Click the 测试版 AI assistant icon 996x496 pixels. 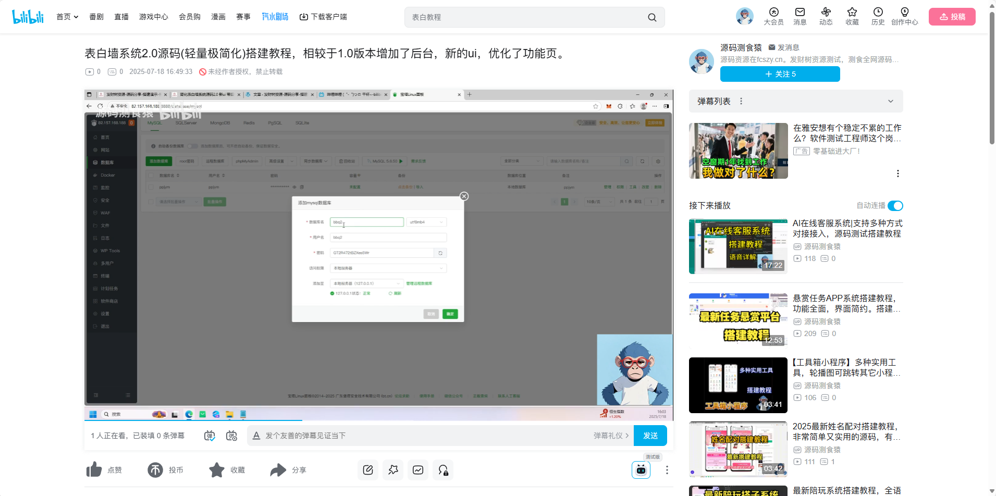click(641, 470)
